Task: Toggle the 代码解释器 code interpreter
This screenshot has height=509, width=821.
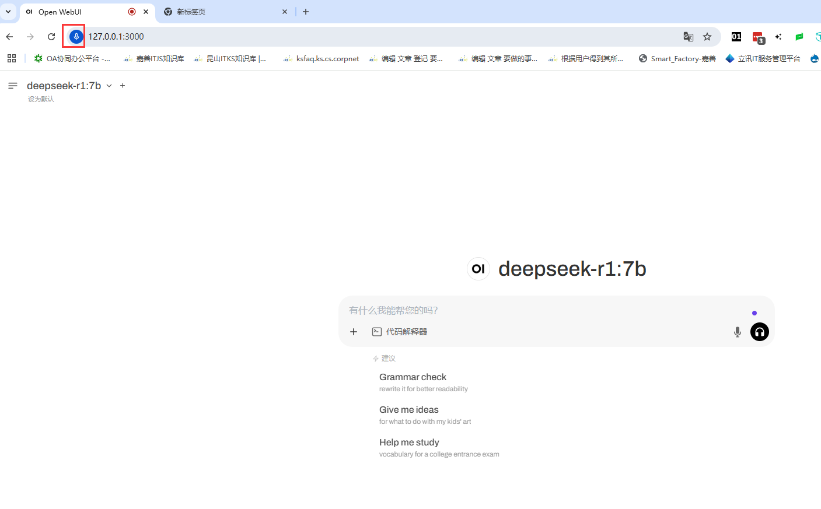Action: coord(400,332)
